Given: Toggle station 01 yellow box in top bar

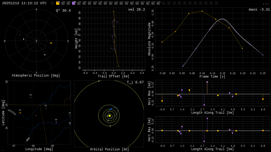Looking at the screenshot, I should click(58, 3).
